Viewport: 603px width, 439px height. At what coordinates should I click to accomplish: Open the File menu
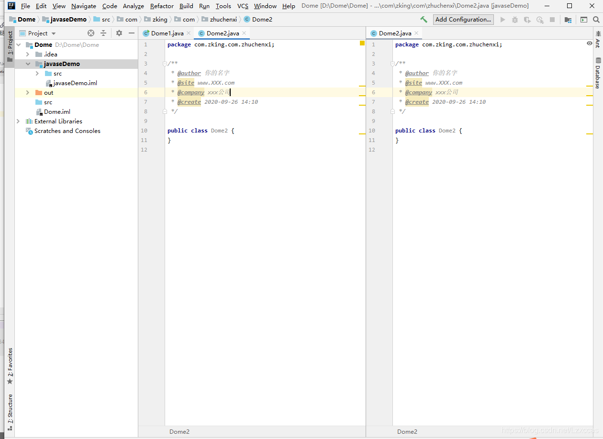(x=25, y=6)
